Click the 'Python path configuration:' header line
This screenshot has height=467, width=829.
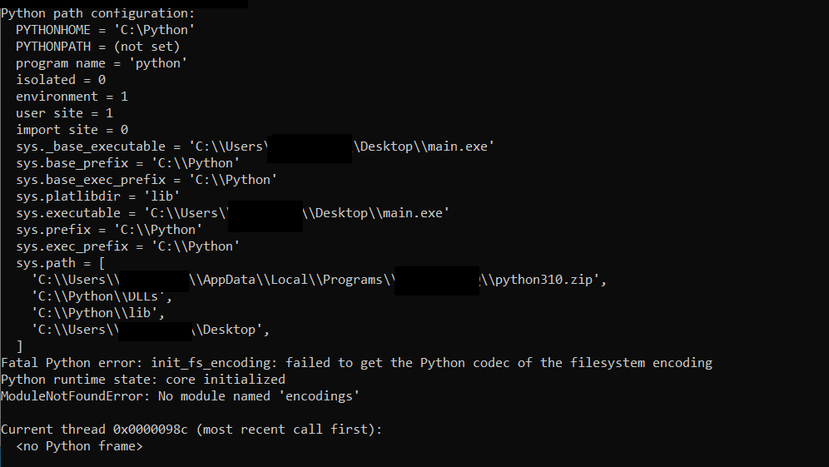tap(98, 13)
